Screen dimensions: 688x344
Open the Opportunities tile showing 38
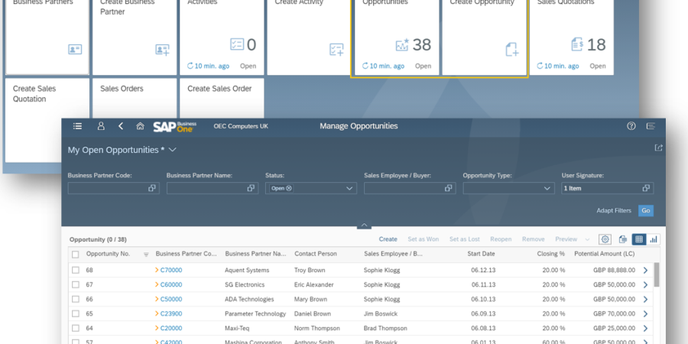[x=397, y=37]
